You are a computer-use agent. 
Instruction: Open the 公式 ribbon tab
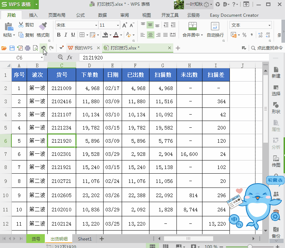(80, 15)
